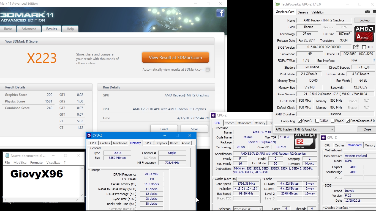The height and width of the screenshot is (211, 376).
Task: Open the AMD Radeon R2 Graphics GPU dropdown
Action: coord(304,129)
